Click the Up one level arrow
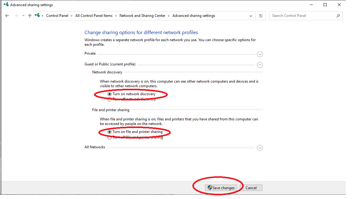 [30, 16]
